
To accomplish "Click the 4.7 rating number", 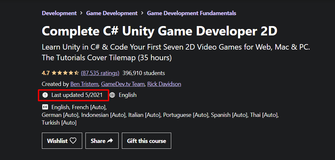I will pos(46,73).
